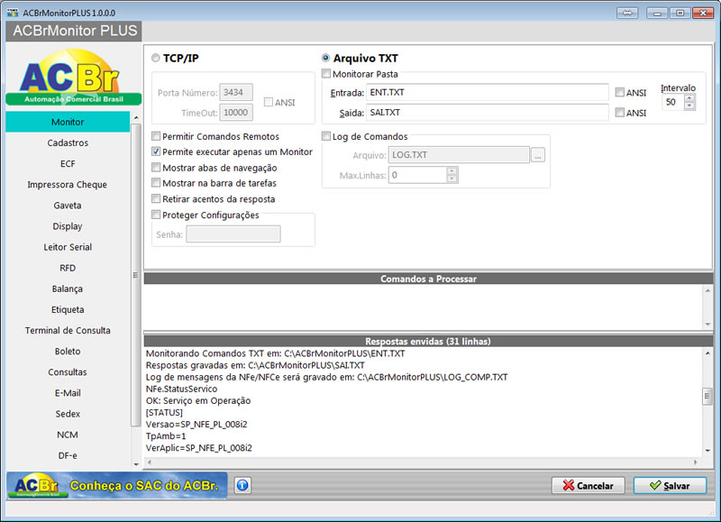Open the ECF section
Screen dimensions: 721x522
pos(68,164)
